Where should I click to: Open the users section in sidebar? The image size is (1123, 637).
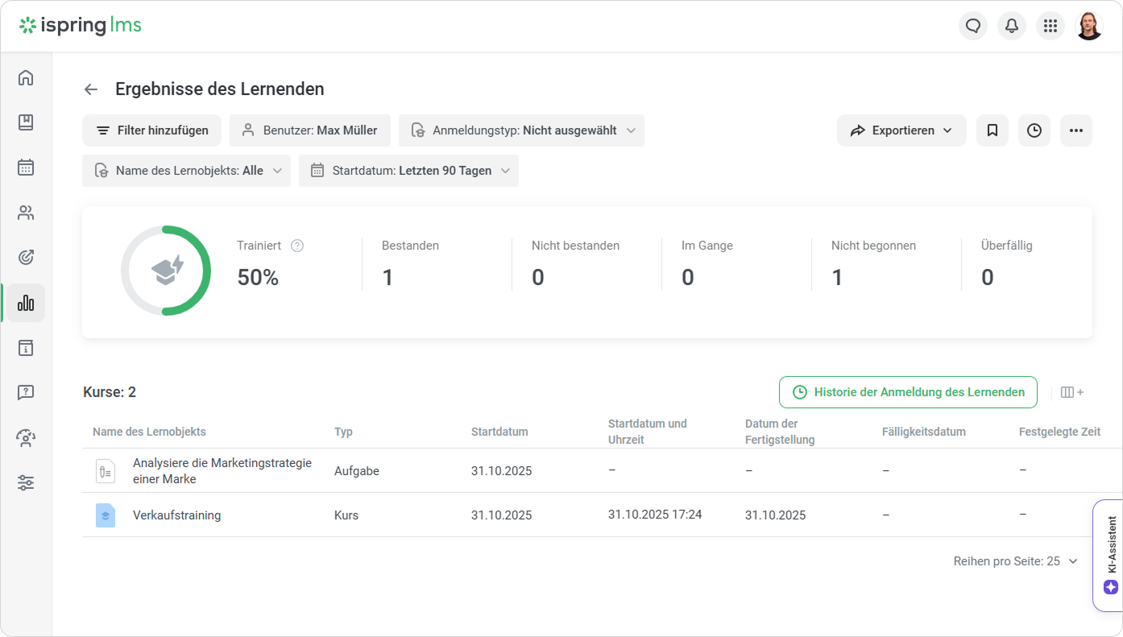pyautogui.click(x=26, y=213)
